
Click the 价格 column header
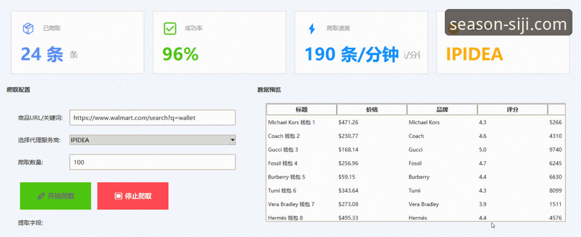coord(372,109)
